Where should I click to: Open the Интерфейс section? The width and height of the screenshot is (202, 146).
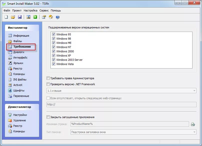pos(18,58)
